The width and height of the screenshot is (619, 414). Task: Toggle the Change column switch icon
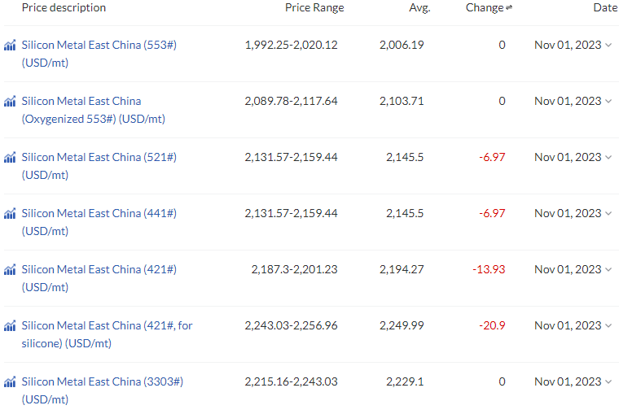pos(509,7)
